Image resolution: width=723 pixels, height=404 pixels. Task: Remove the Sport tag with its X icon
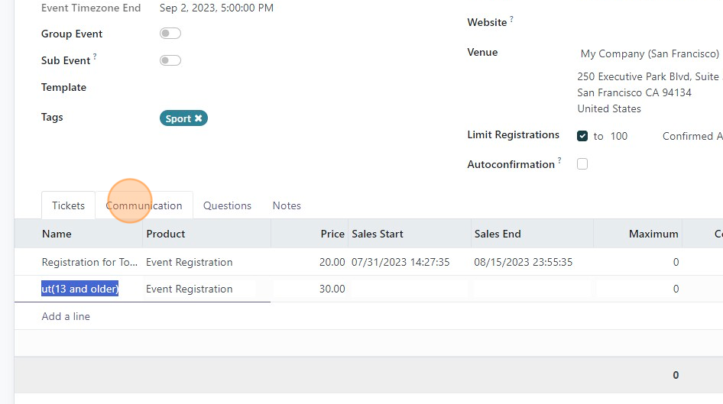point(198,118)
